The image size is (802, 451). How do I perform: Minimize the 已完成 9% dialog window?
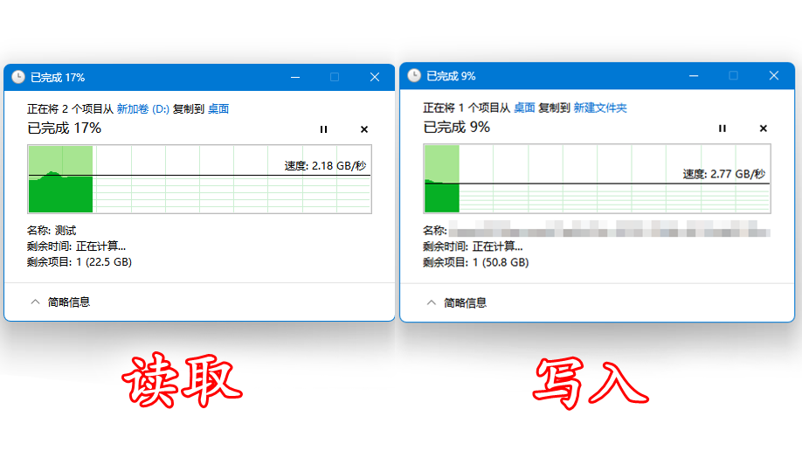(693, 76)
